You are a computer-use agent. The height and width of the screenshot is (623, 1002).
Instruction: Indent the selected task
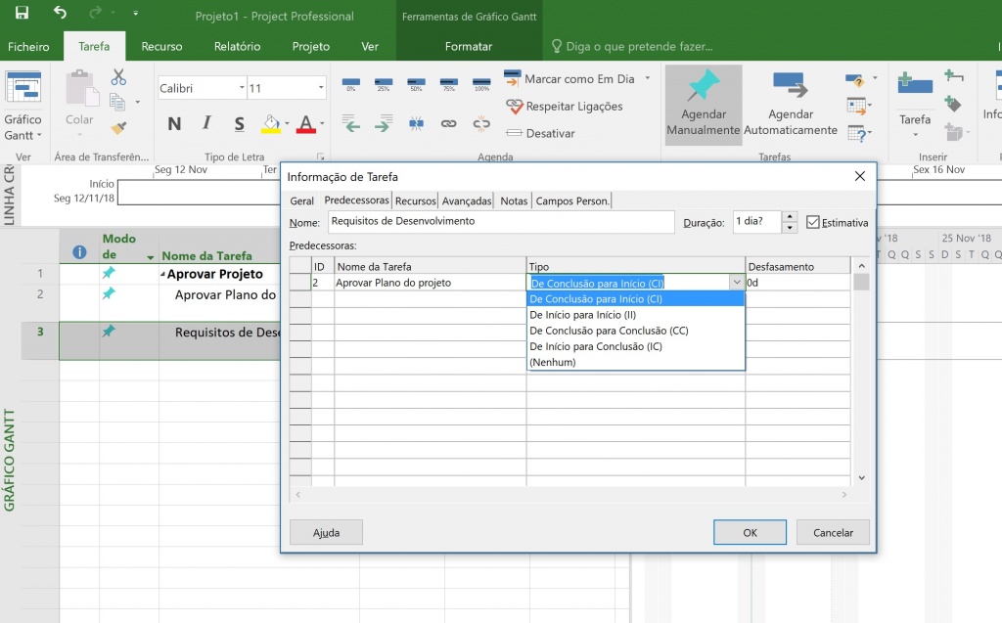tap(384, 124)
